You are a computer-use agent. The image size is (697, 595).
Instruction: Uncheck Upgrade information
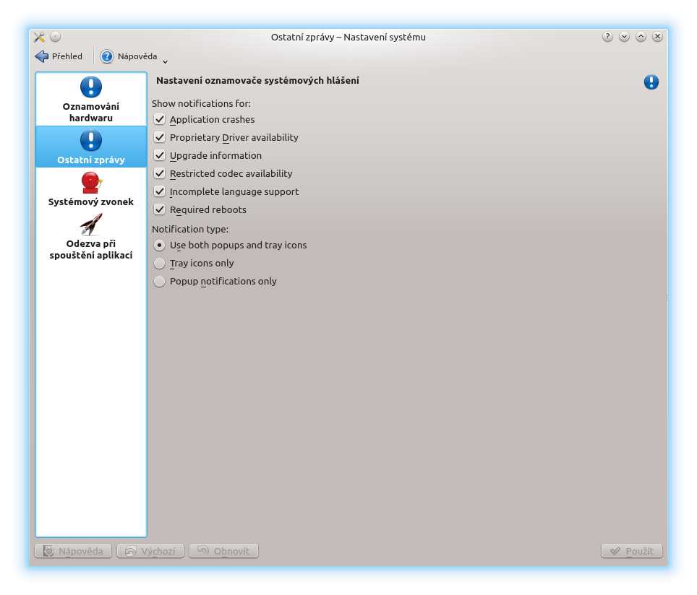tap(160, 155)
